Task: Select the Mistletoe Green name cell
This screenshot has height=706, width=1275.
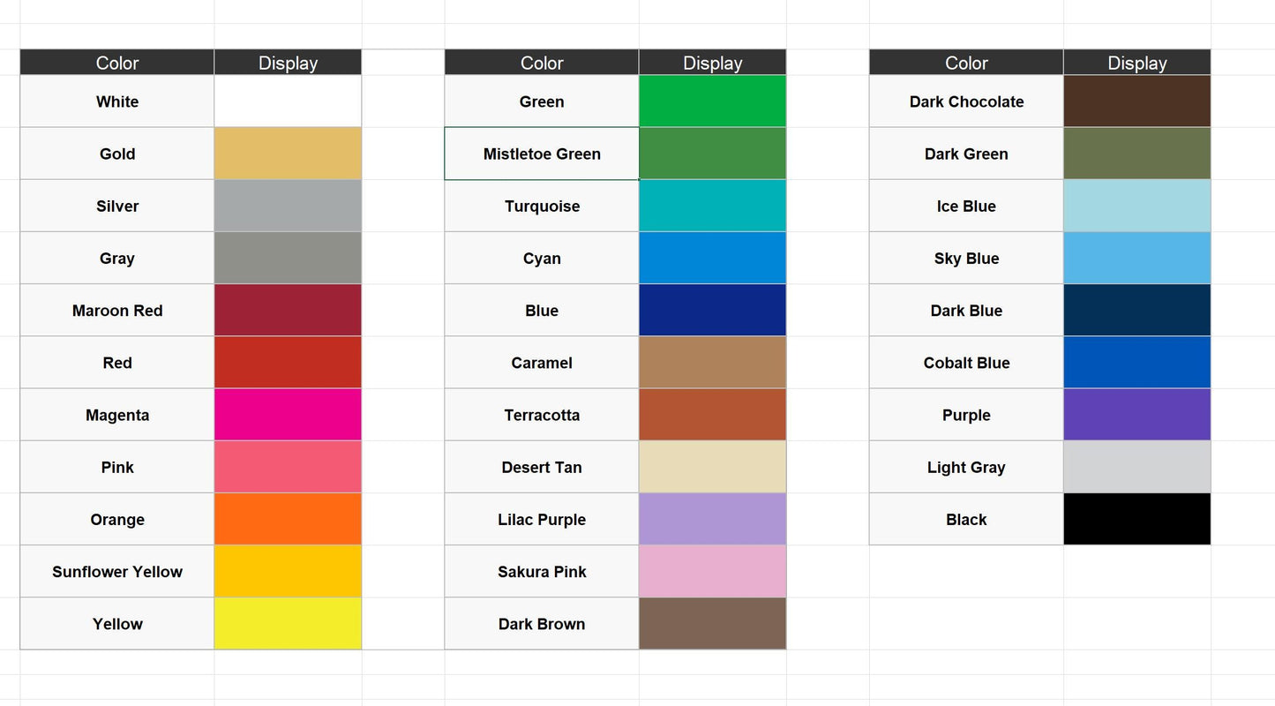Action: click(542, 154)
